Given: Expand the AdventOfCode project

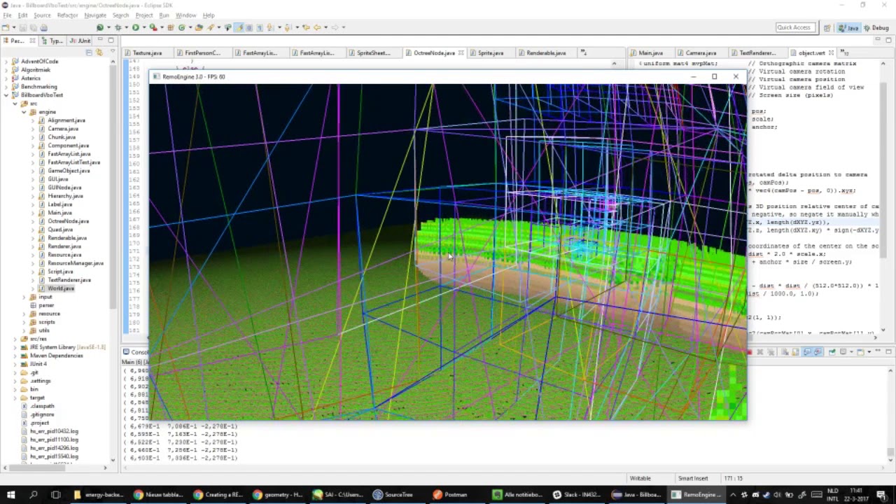Looking at the screenshot, I should [x=7, y=62].
